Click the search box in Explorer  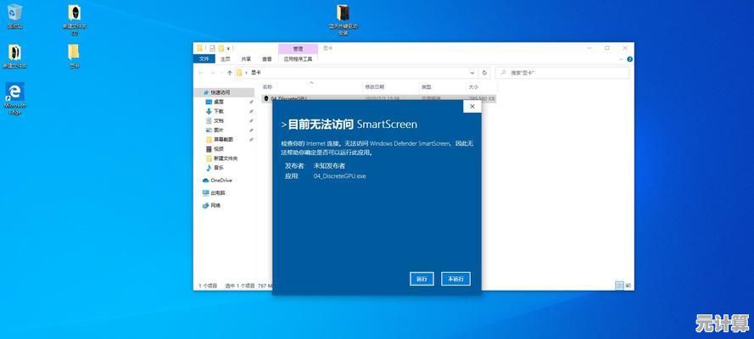564,73
